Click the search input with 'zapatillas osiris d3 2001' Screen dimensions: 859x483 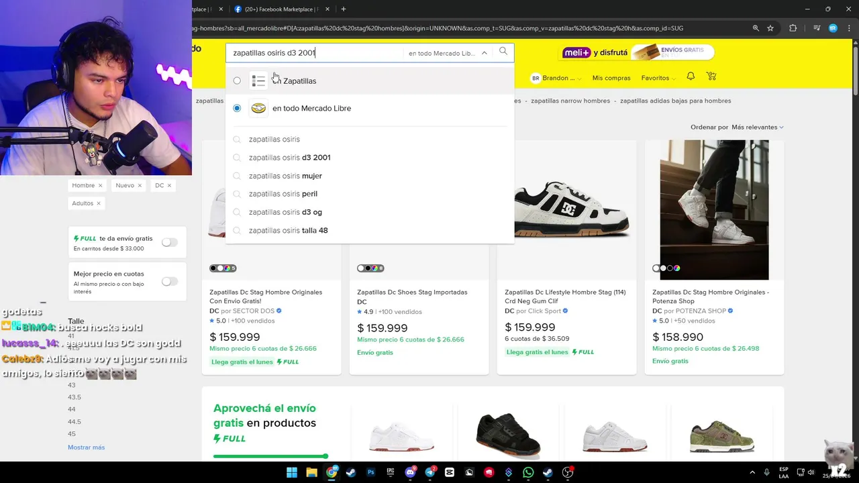click(315, 53)
